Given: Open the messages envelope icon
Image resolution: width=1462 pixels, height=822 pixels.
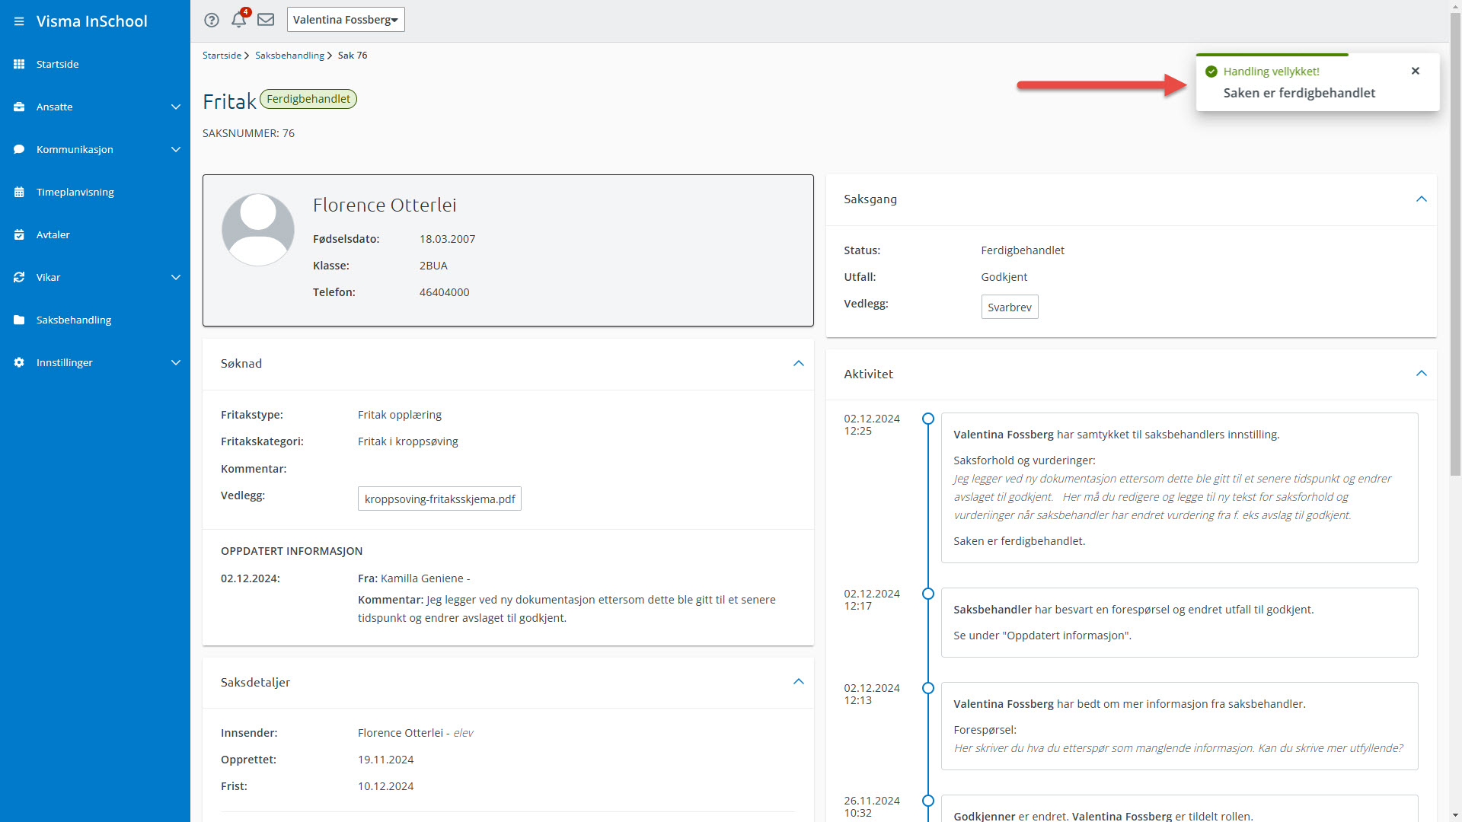Looking at the screenshot, I should 266,20.
